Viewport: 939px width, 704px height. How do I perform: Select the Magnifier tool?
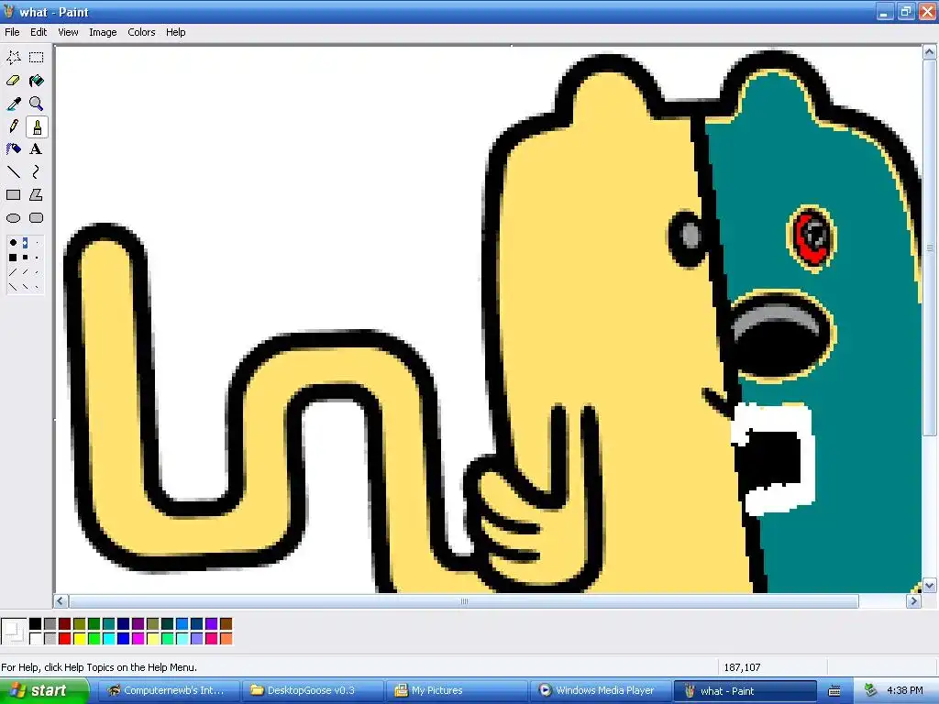tap(37, 104)
